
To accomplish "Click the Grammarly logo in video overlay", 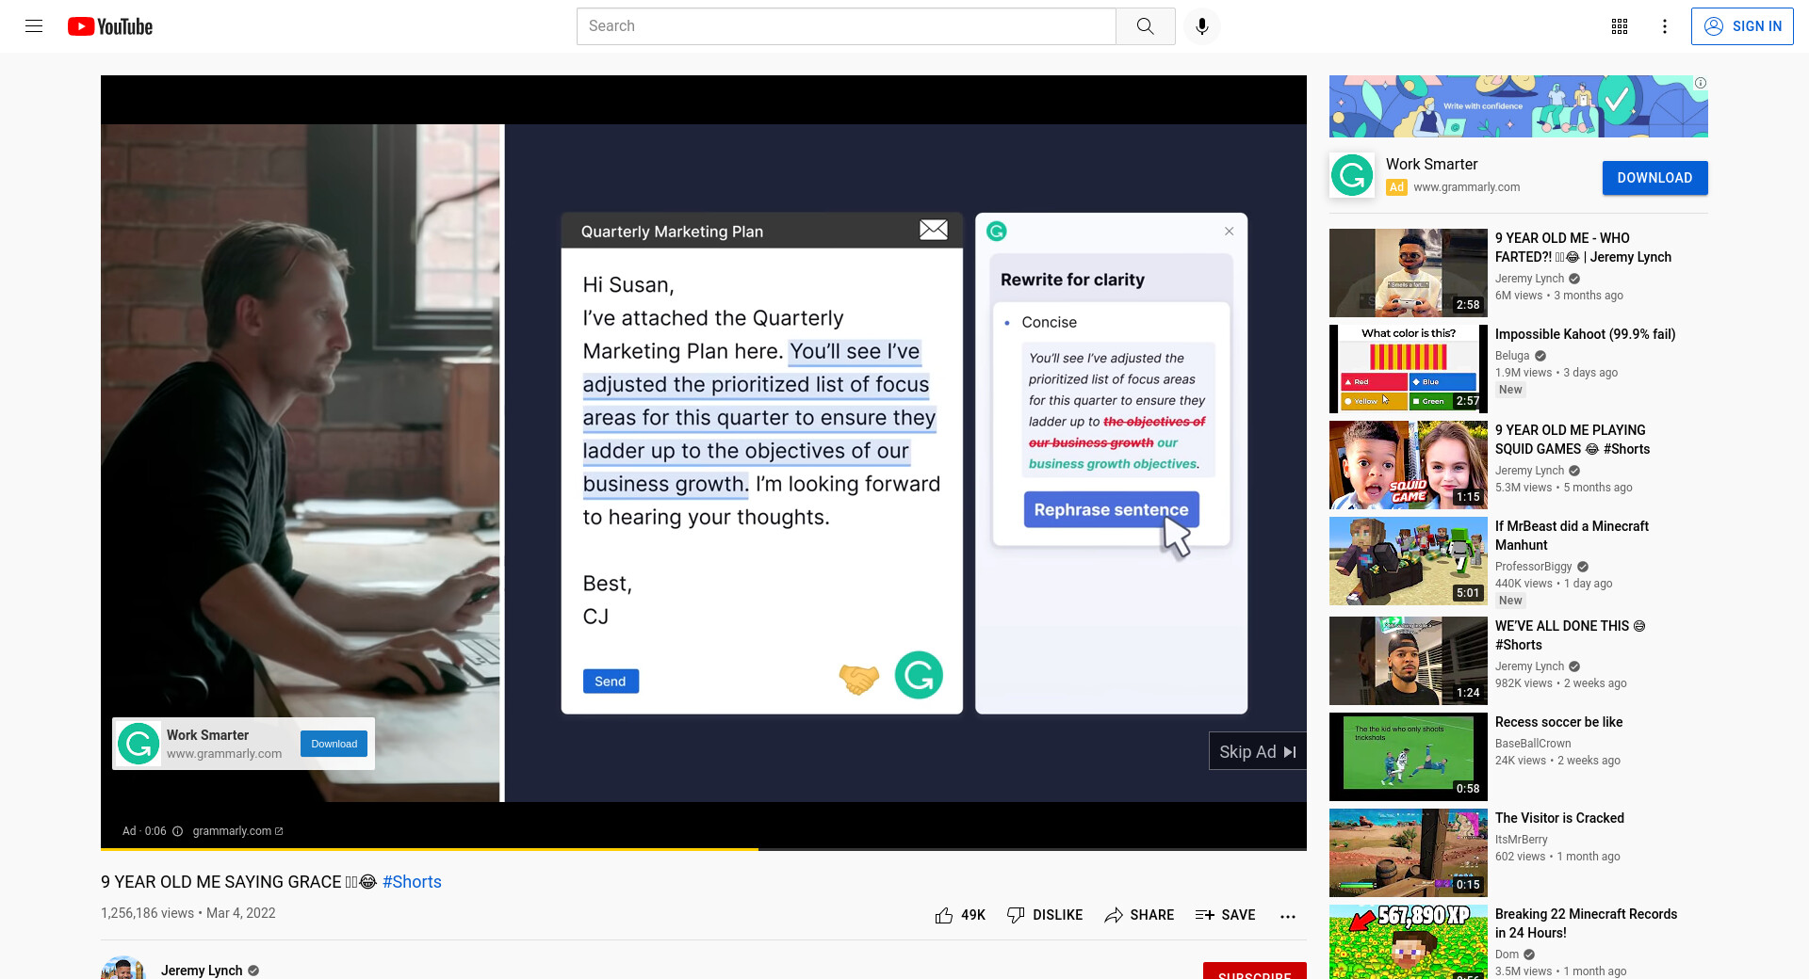I will point(139,744).
